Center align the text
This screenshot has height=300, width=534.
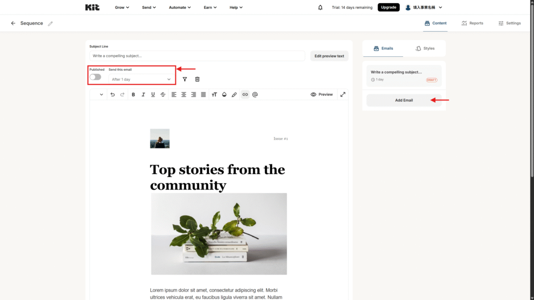184,95
